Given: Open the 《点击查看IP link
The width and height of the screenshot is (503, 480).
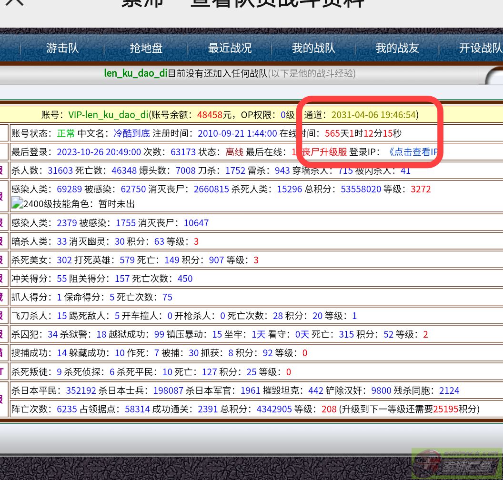Looking at the screenshot, I should (x=412, y=152).
